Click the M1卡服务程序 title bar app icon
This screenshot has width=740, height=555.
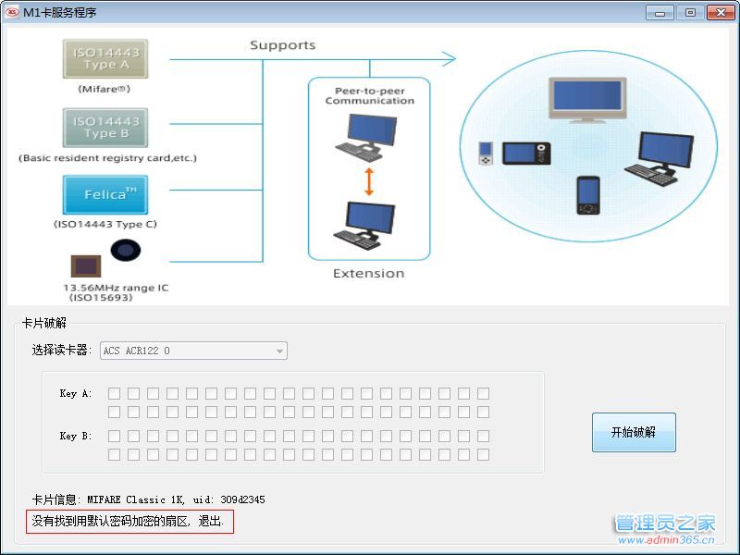pyautogui.click(x=11, y=11)
